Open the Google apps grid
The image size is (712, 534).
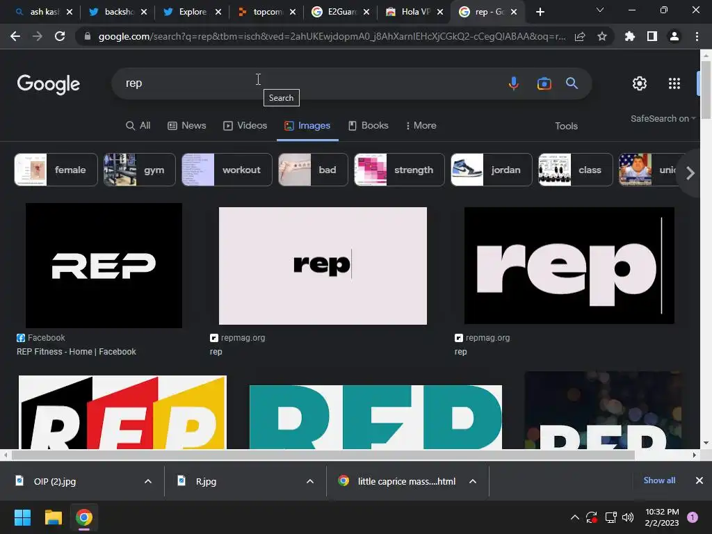click(674, 83)
